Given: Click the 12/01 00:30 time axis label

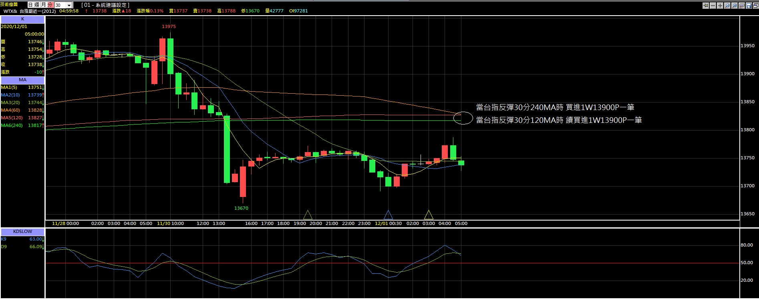Looking at the screenshot, I should pos(388,223).
